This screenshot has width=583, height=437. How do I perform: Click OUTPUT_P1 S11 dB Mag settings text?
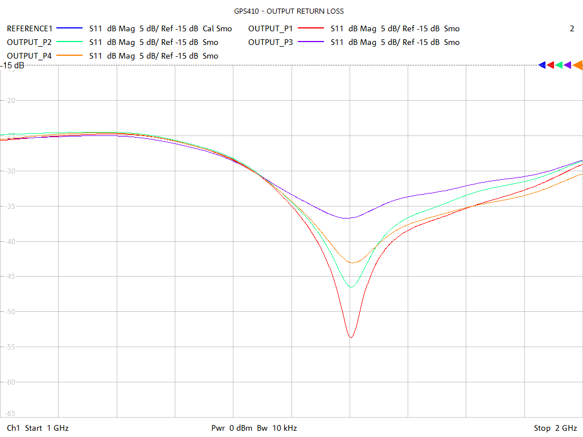click(395, 28)
